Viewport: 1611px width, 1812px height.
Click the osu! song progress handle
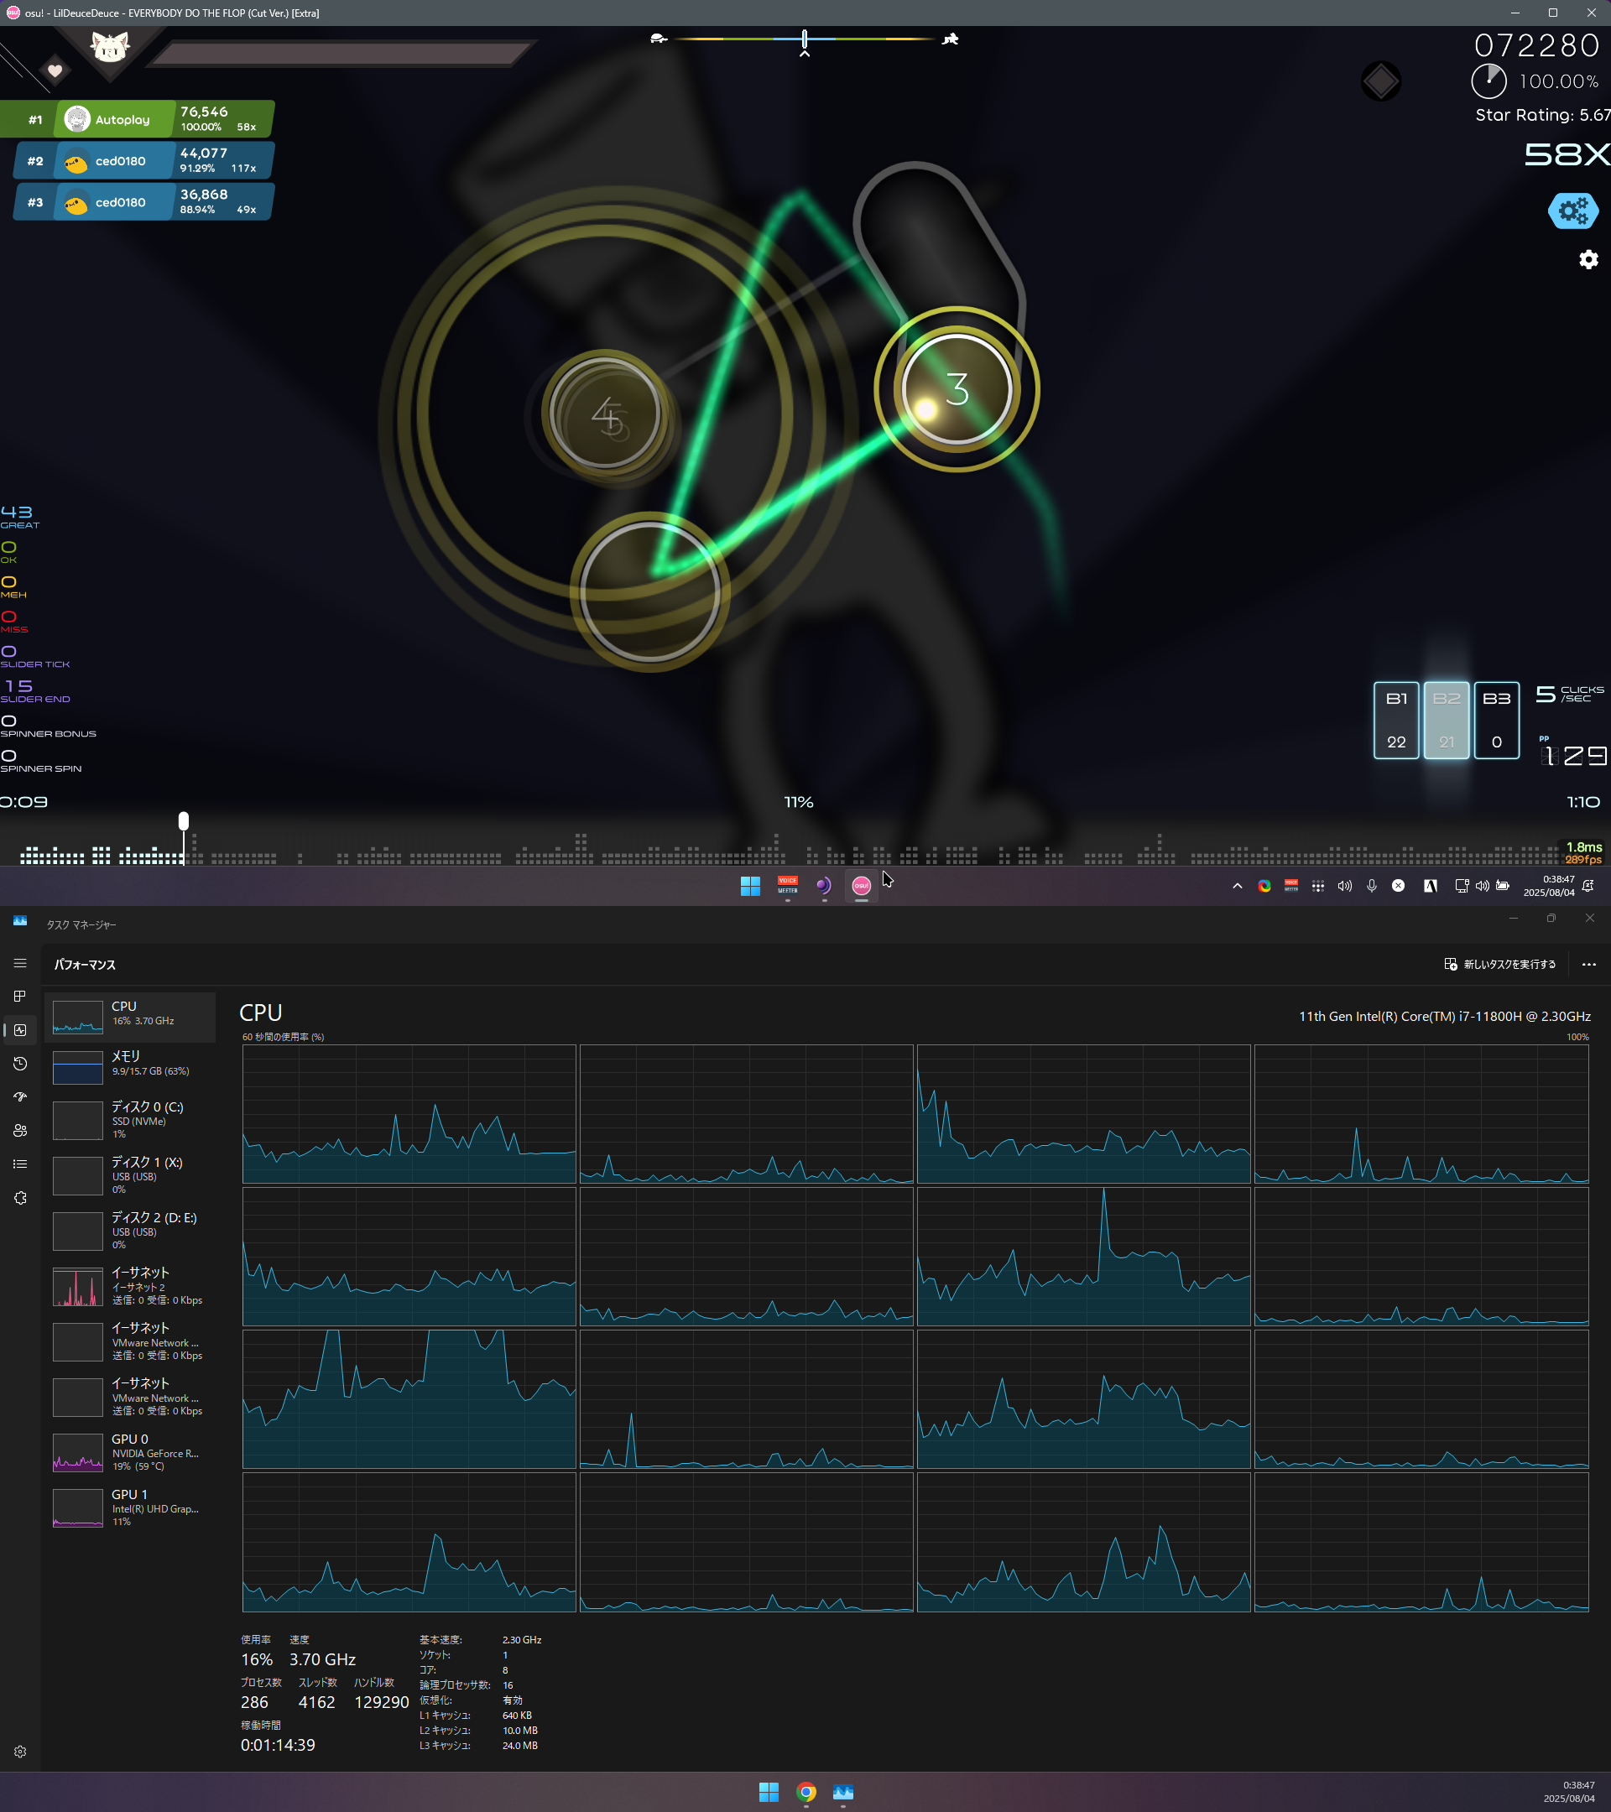[184, 821]
